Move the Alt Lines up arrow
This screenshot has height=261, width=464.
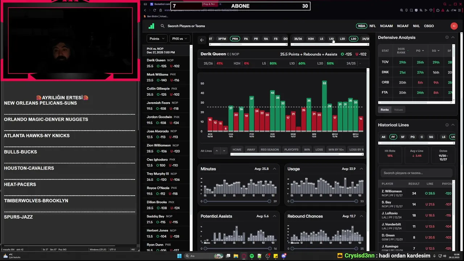tap(217, 150)
